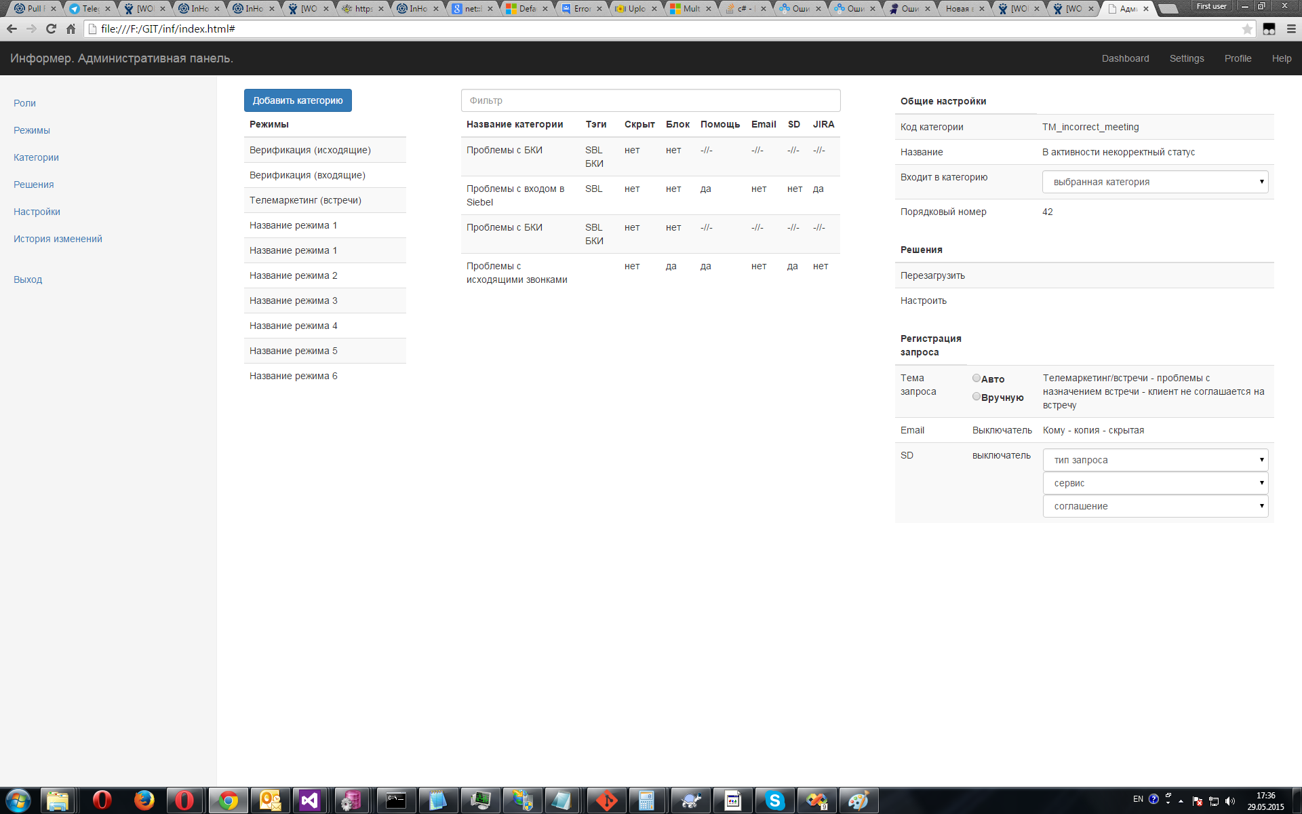
Task: Reload page with browser refresh icon
Action: [x=51, y=29]
